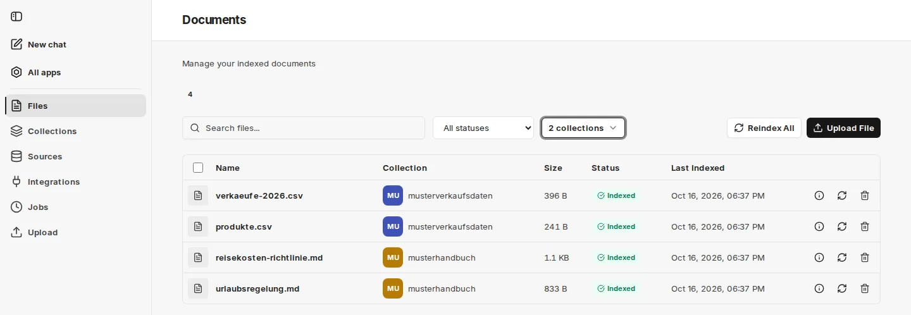This screenshot has height=315, width=911.
Task: Show info for produkte.csv
Action: [819, 226]
